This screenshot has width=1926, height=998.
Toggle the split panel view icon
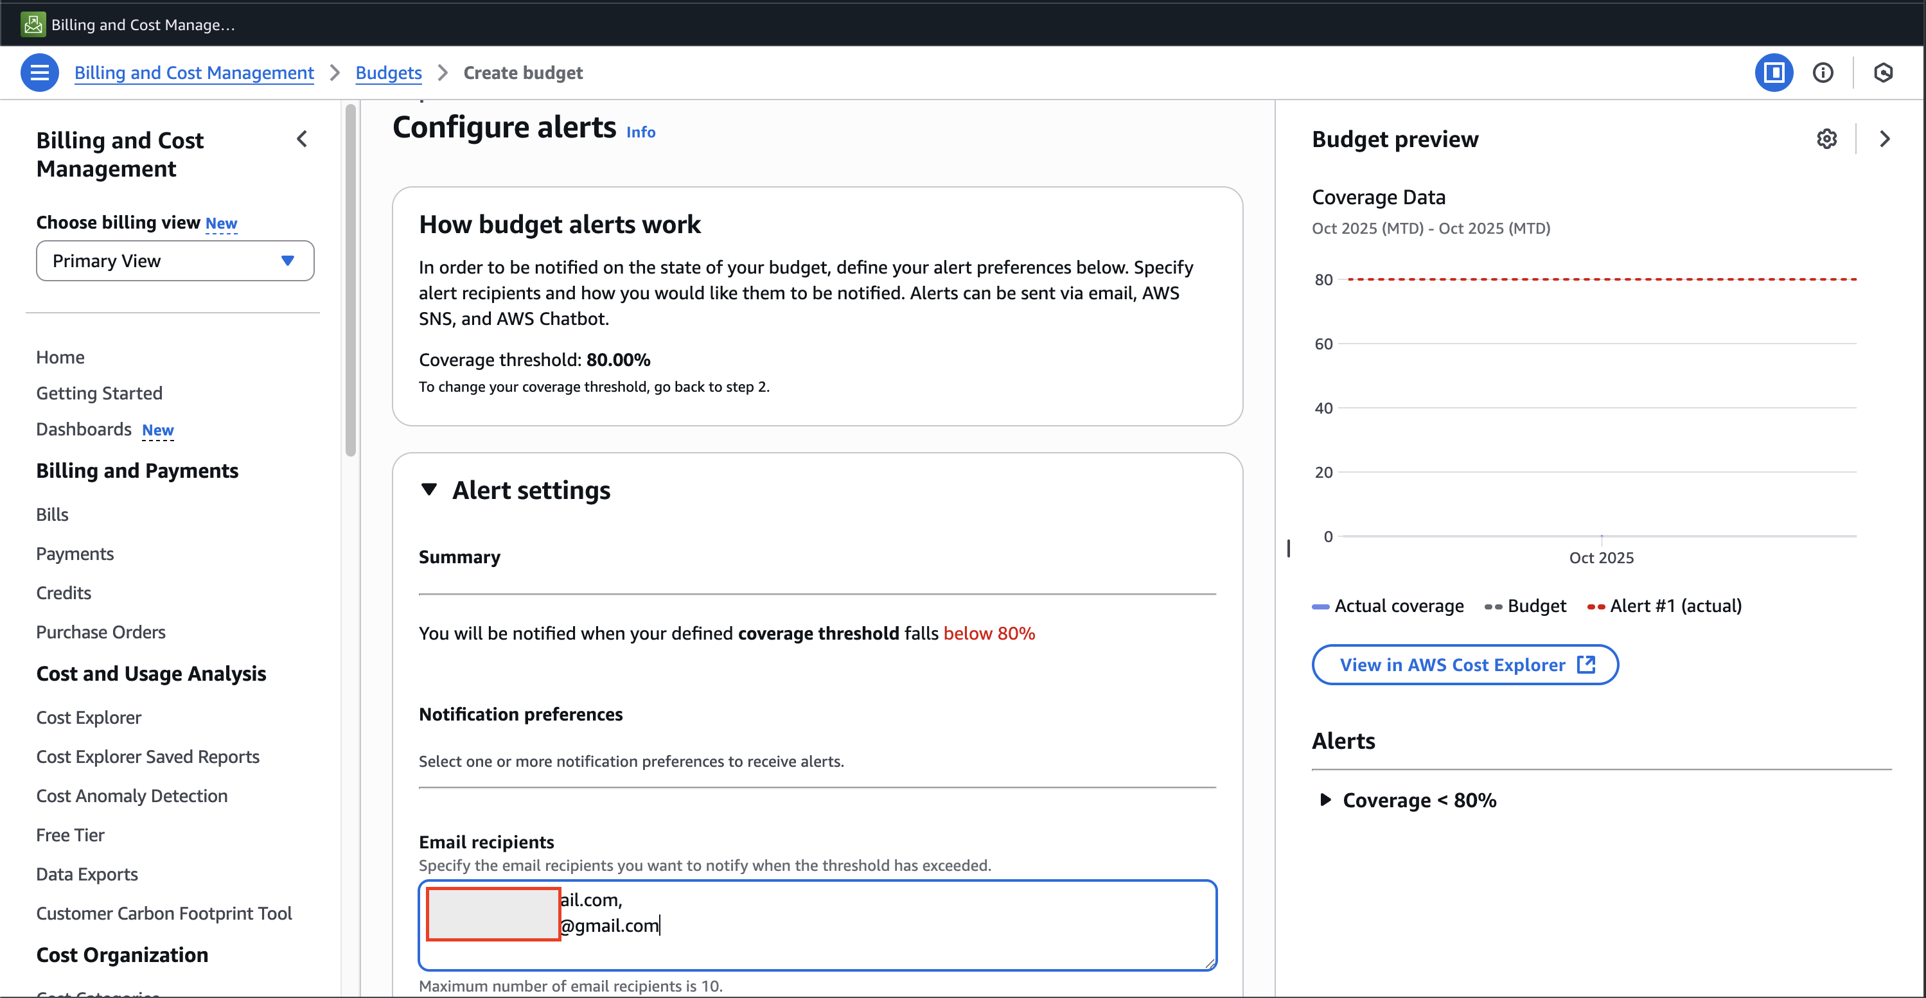click(1772, 73)
